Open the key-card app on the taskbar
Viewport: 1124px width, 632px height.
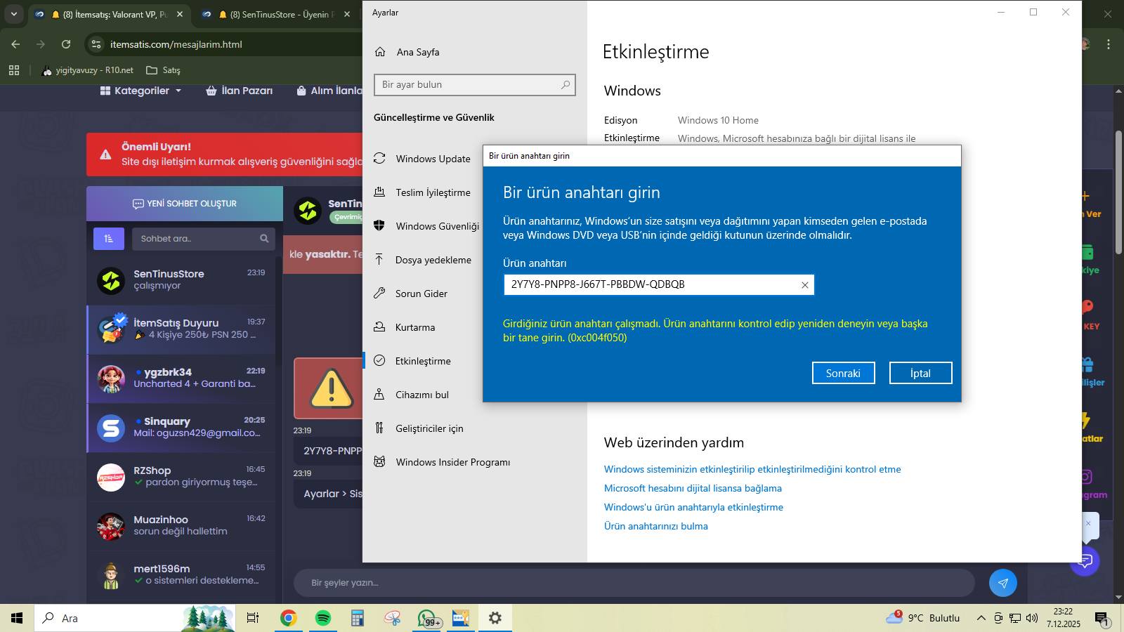pyautogui.click(x=461, y=618)
